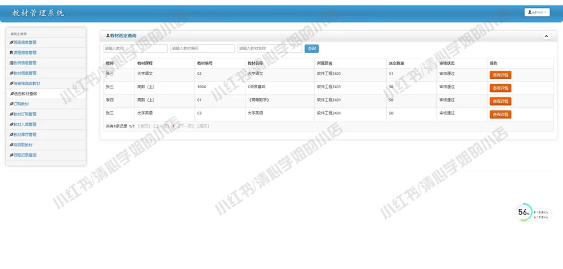Click the 共有4条记录 record count text
563x269 pixels.
(117, 126)
